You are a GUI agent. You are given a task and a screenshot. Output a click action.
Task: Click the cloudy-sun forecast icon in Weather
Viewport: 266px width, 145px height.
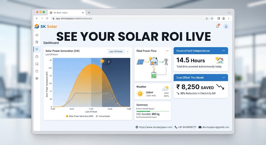pyautogui.click(x=165, y=88)
